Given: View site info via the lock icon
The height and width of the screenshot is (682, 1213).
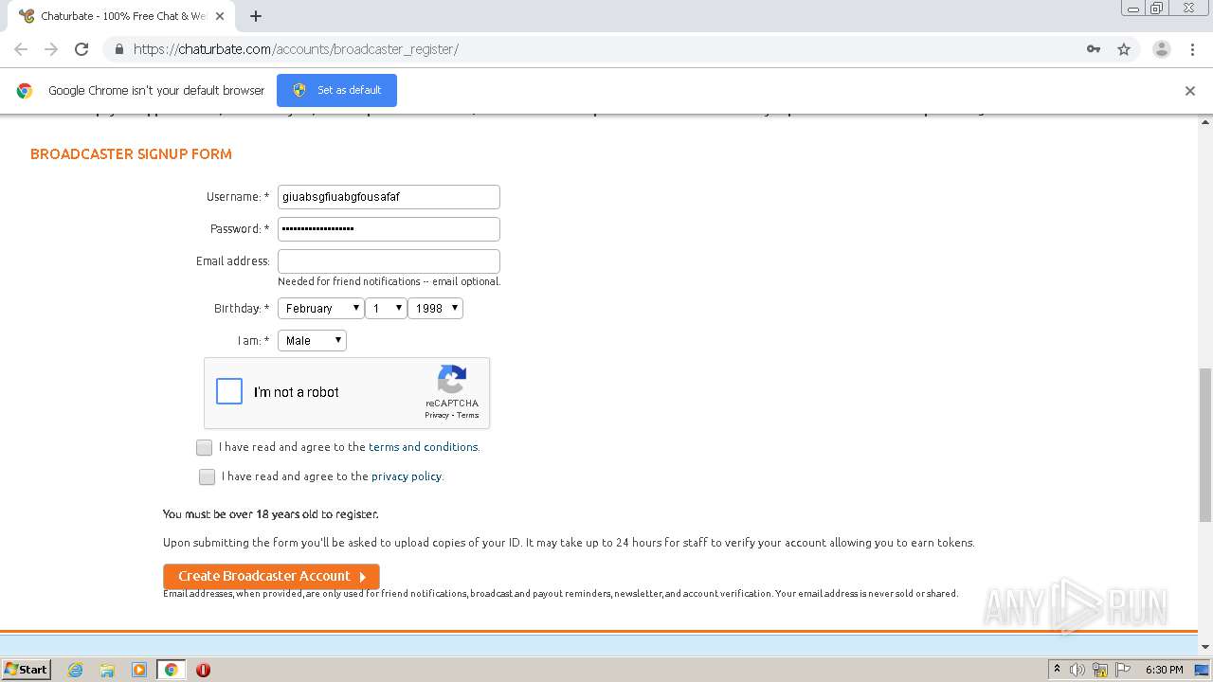Looking at the screenshot, I should [x=118, y=49].
